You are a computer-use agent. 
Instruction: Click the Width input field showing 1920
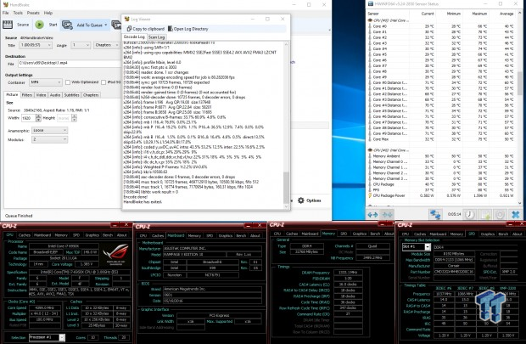pos(28,118)
